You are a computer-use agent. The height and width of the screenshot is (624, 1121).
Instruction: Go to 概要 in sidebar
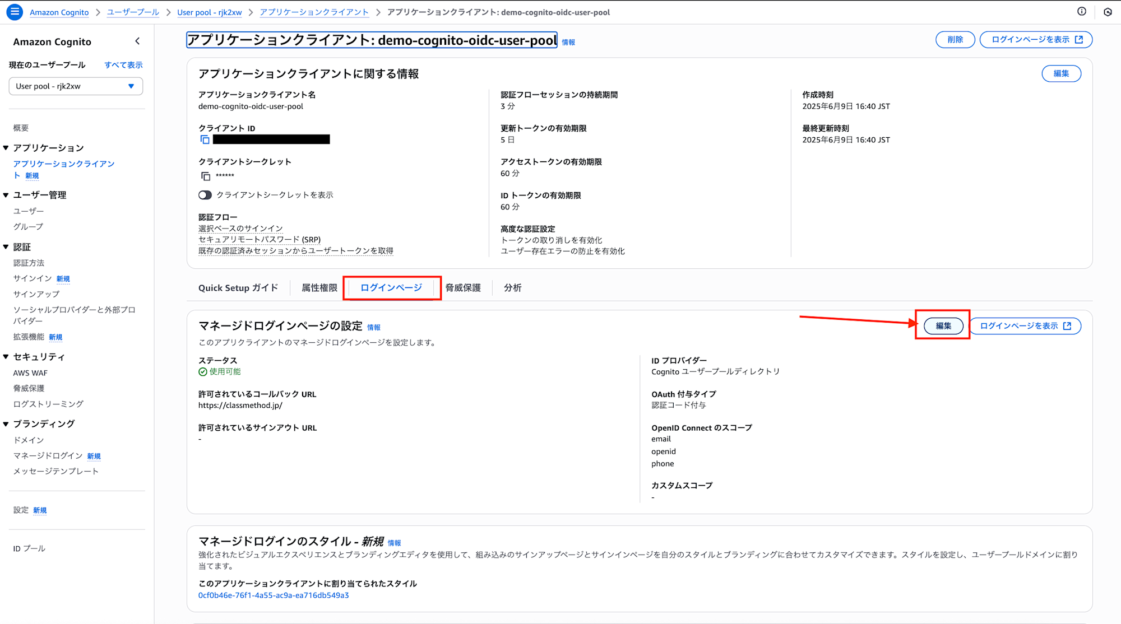pos(21,128)
